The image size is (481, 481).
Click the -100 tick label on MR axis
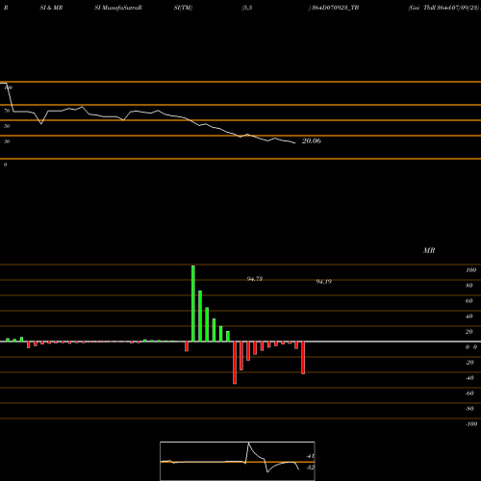point(470,424)
